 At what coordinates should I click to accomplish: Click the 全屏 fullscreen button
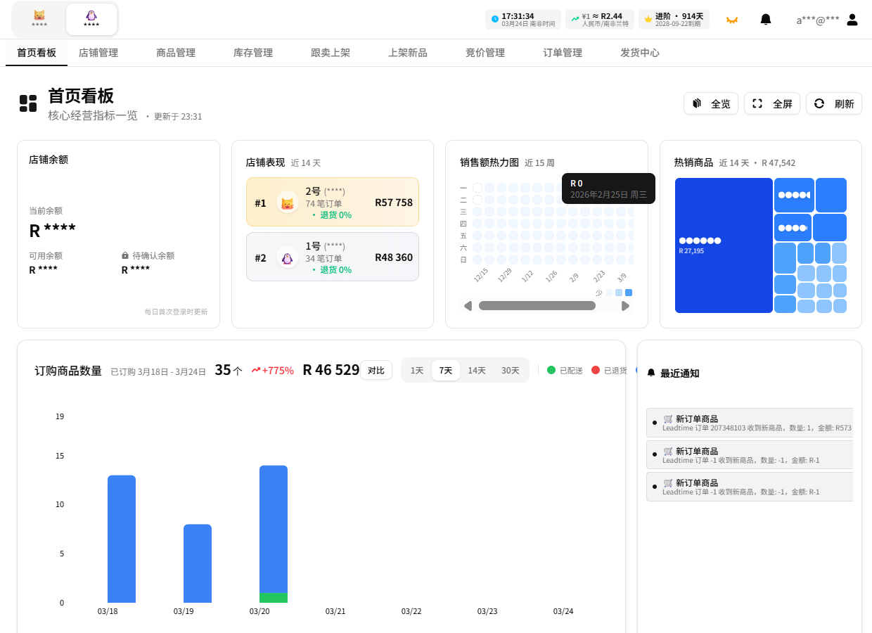pos(772,103)
